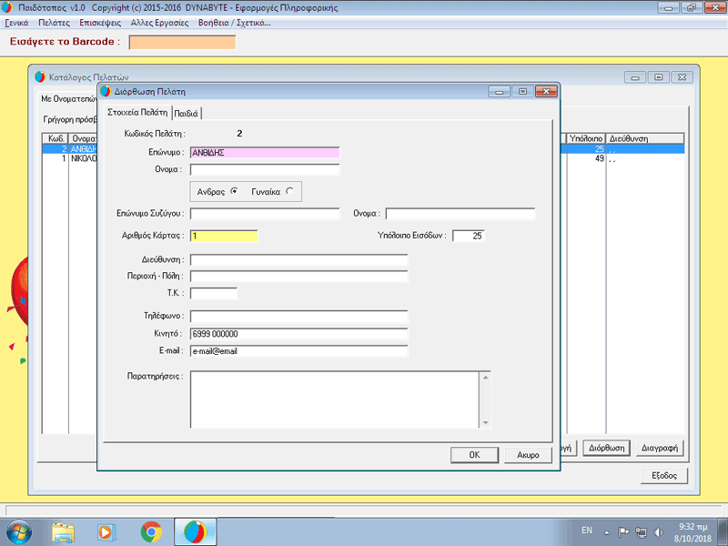Launch Windows Media Player from taskbar
The height and width of the screenshot is (546, 728).
pos(106,532)
